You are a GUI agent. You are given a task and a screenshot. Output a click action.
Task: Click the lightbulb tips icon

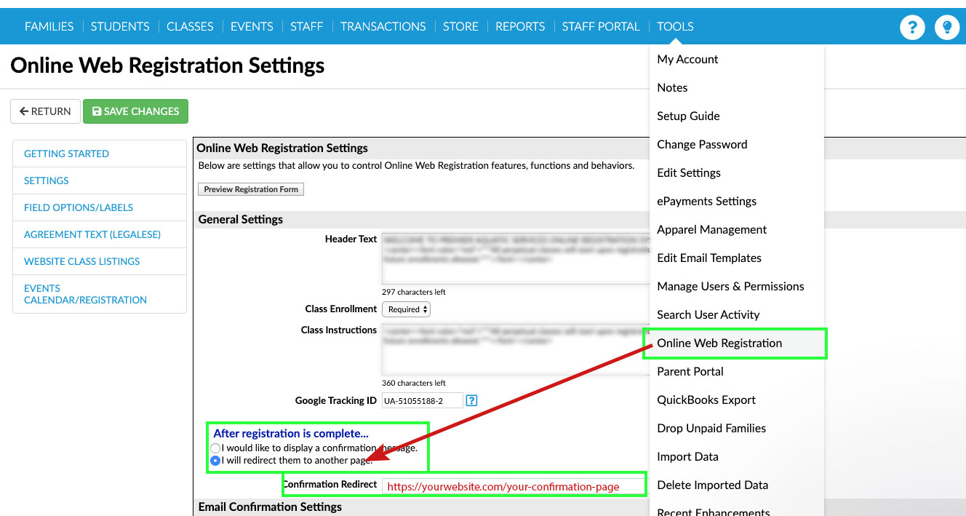pos(947,28)
